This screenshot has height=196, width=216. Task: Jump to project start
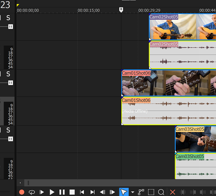pos(82,192)
